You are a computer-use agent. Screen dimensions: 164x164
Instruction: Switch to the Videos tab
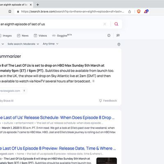[40, 36]
